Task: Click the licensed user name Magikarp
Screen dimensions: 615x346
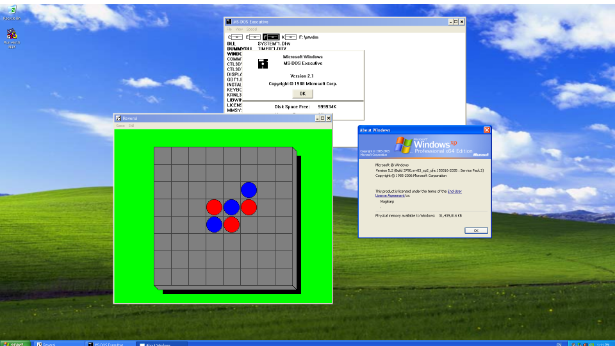Action: point(387,202)
